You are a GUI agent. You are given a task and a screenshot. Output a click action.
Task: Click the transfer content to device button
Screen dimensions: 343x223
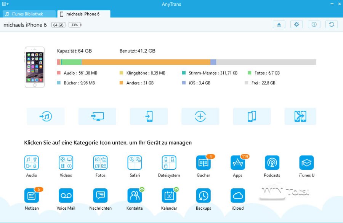click(x=149, y=116)
